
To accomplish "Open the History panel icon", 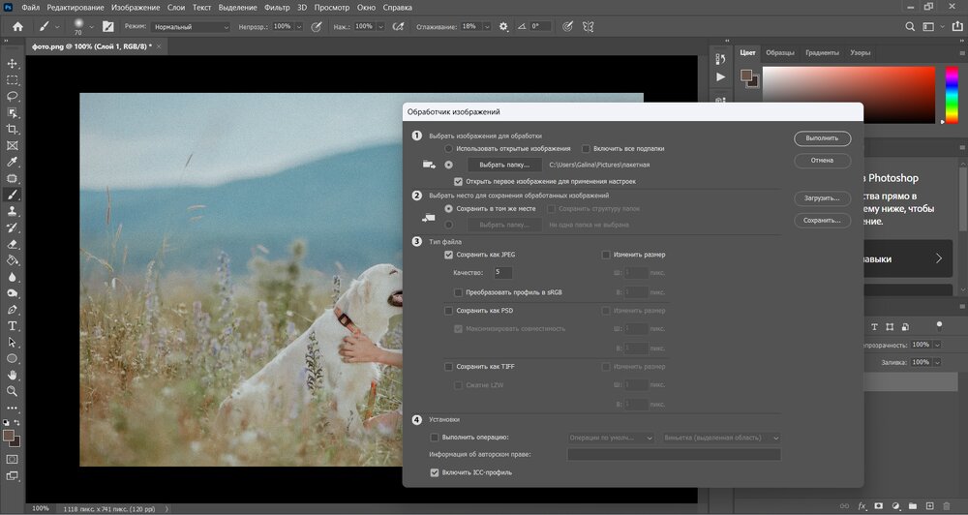I will click(720, 57).
